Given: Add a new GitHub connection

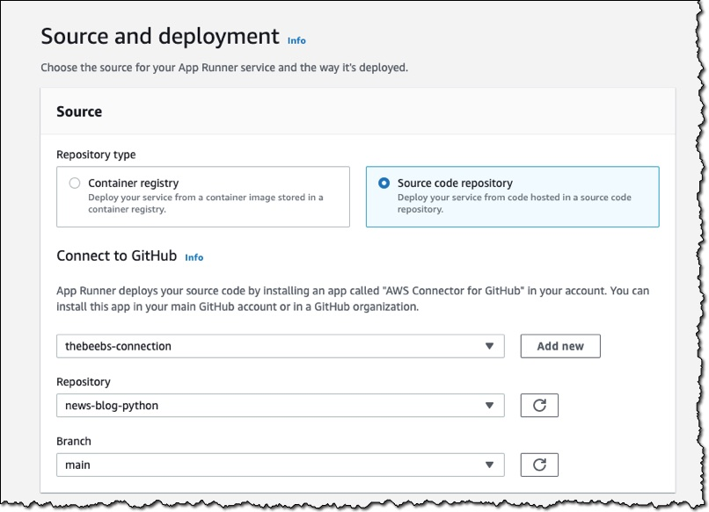Looking at the screenshot, I should [560, 346].
